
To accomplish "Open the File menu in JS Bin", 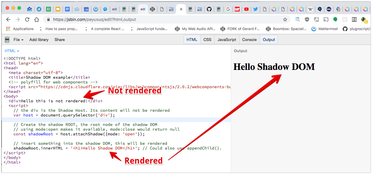I will pyautogui.click(x=18, y=40).
